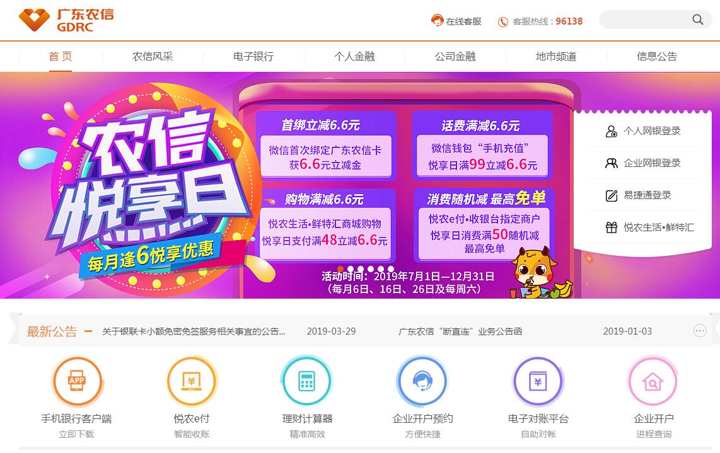
Task: Click the search magnifier icon
Action: (x=697, y=20)
